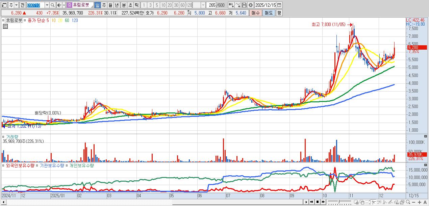Screen dimensions: 429x206
Task: Click the wavy trend line tool icon
Action: [x=379, y=202]
